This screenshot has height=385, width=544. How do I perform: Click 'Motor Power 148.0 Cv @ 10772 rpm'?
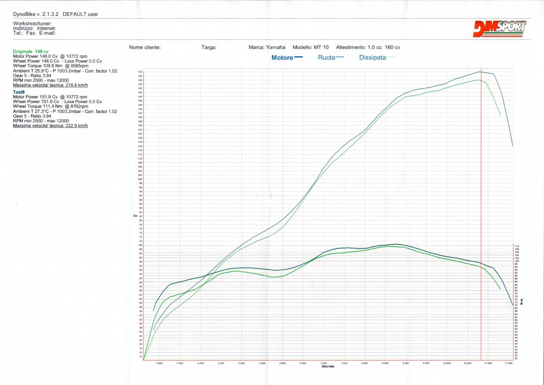tap(50, 56)
